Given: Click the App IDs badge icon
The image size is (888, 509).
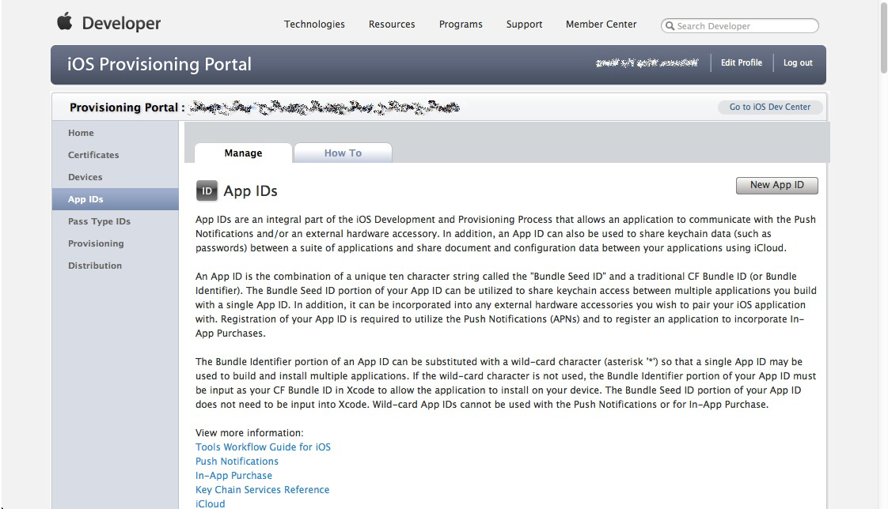Looking at the screenshot, I should click(x=207, y=191).
